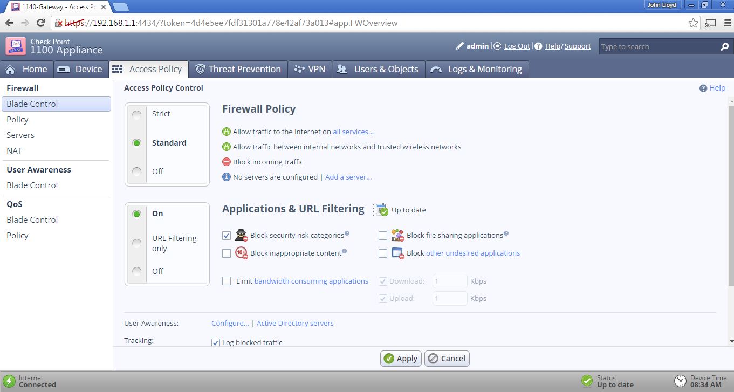Viewport: 734px width, 392px height.
Task: Open Active Directory servers link
Action: 295,323
